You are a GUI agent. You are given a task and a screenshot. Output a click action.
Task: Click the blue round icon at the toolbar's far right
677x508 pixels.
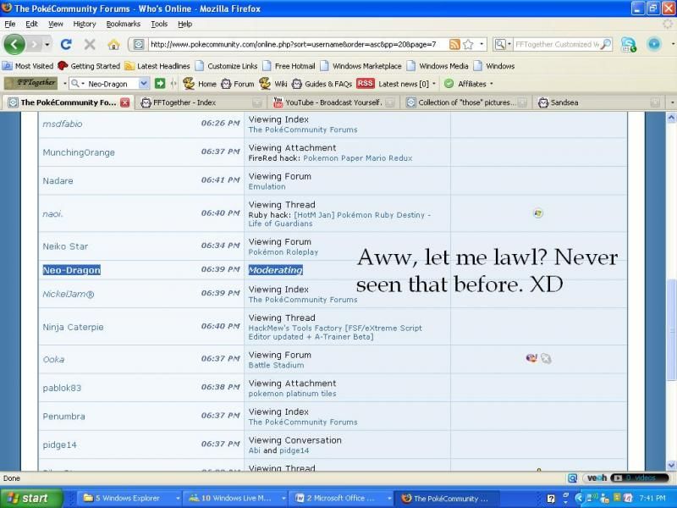pos(654,44)
